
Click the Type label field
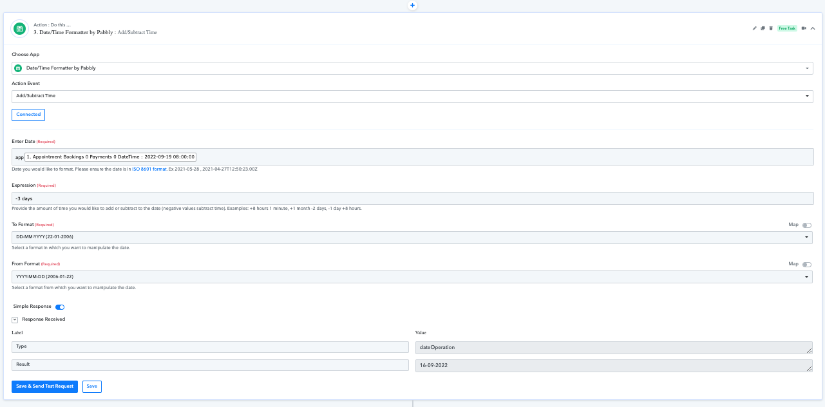point(210,347)
